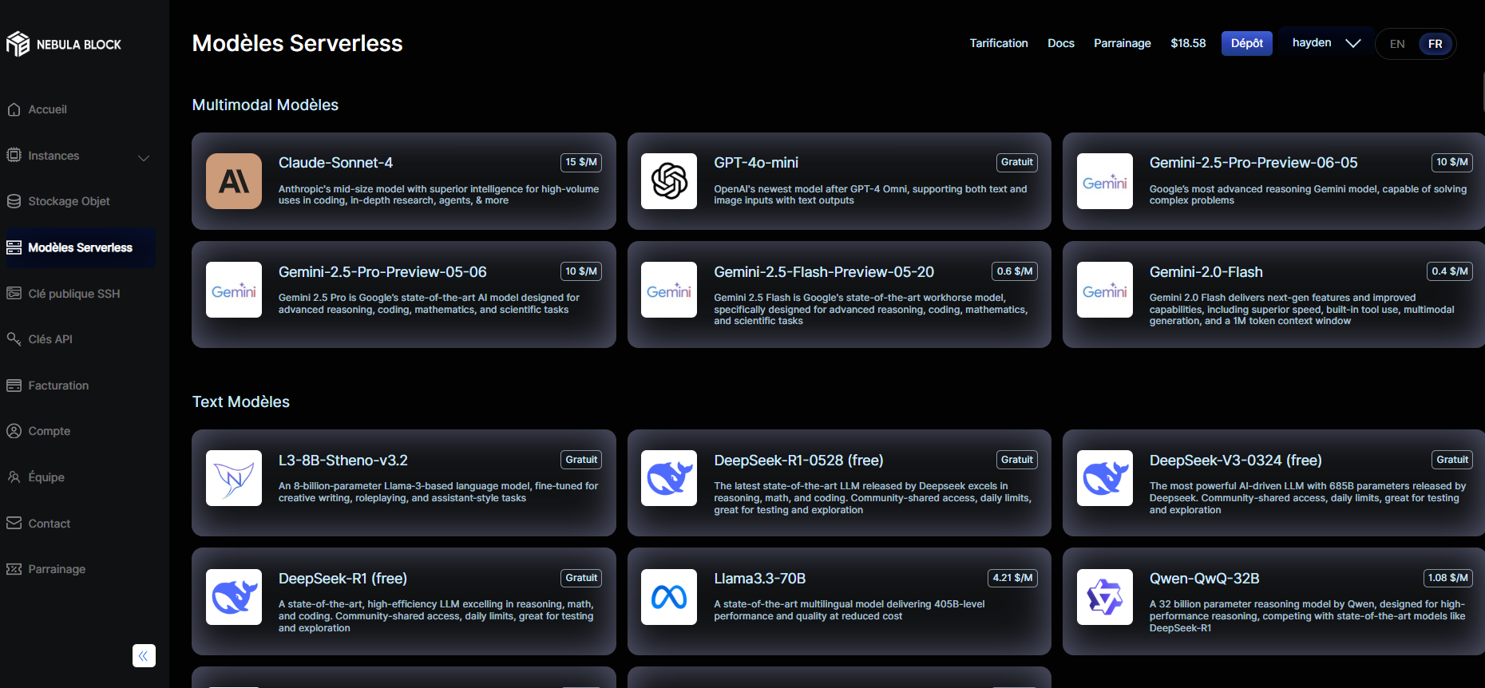The image size is (1485, 688).
Task: Select Modèles Serverless in the sidebar
Action: coord(80,247)
